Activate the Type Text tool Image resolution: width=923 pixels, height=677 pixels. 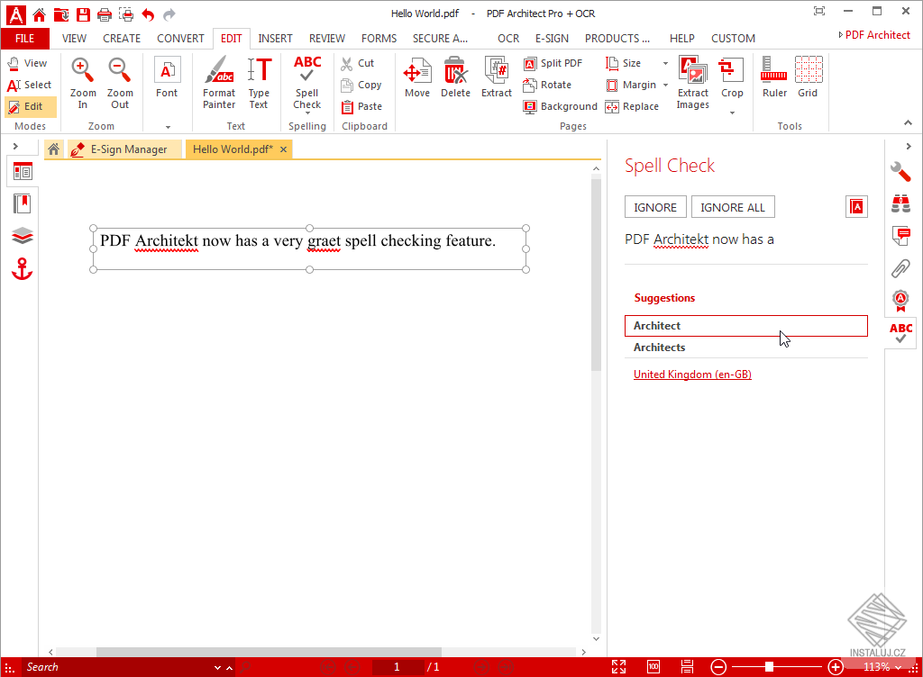(259, 82)
